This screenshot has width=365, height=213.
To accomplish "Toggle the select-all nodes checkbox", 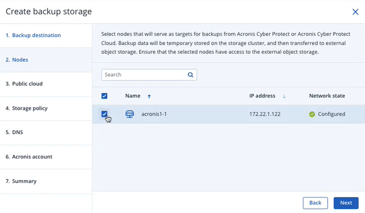I will tap(104, 96).
